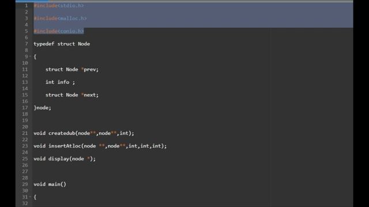Click line number 7 in gutter
This screenshot has height=207, width=369.
click(27, 44)
